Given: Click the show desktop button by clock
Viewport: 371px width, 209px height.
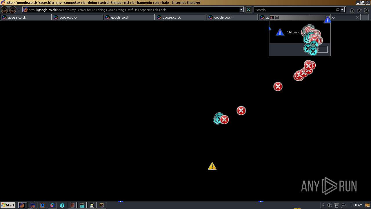Looking at the screenshot, I should pyautogui.click(x=368, y=205).
